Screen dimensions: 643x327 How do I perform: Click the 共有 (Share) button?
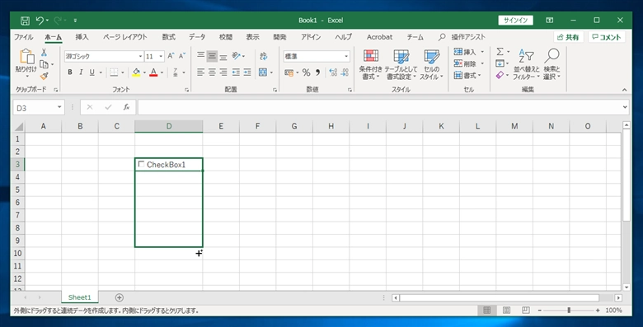pos(569,37)
